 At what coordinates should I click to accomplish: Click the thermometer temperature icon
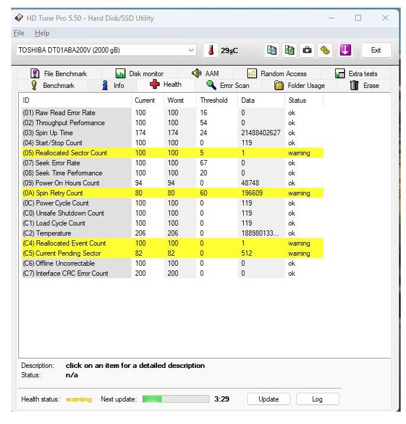[x=211, y=50]
